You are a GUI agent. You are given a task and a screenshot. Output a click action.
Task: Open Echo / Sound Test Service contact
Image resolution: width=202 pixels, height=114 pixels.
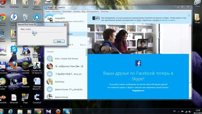click(66, 59)
